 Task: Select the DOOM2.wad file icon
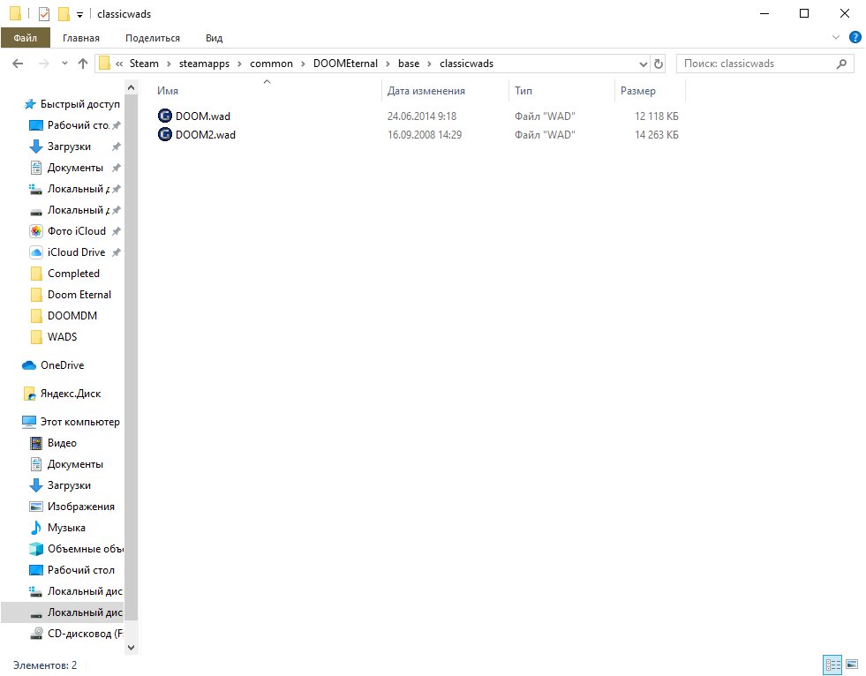click(x=164, y=134)
